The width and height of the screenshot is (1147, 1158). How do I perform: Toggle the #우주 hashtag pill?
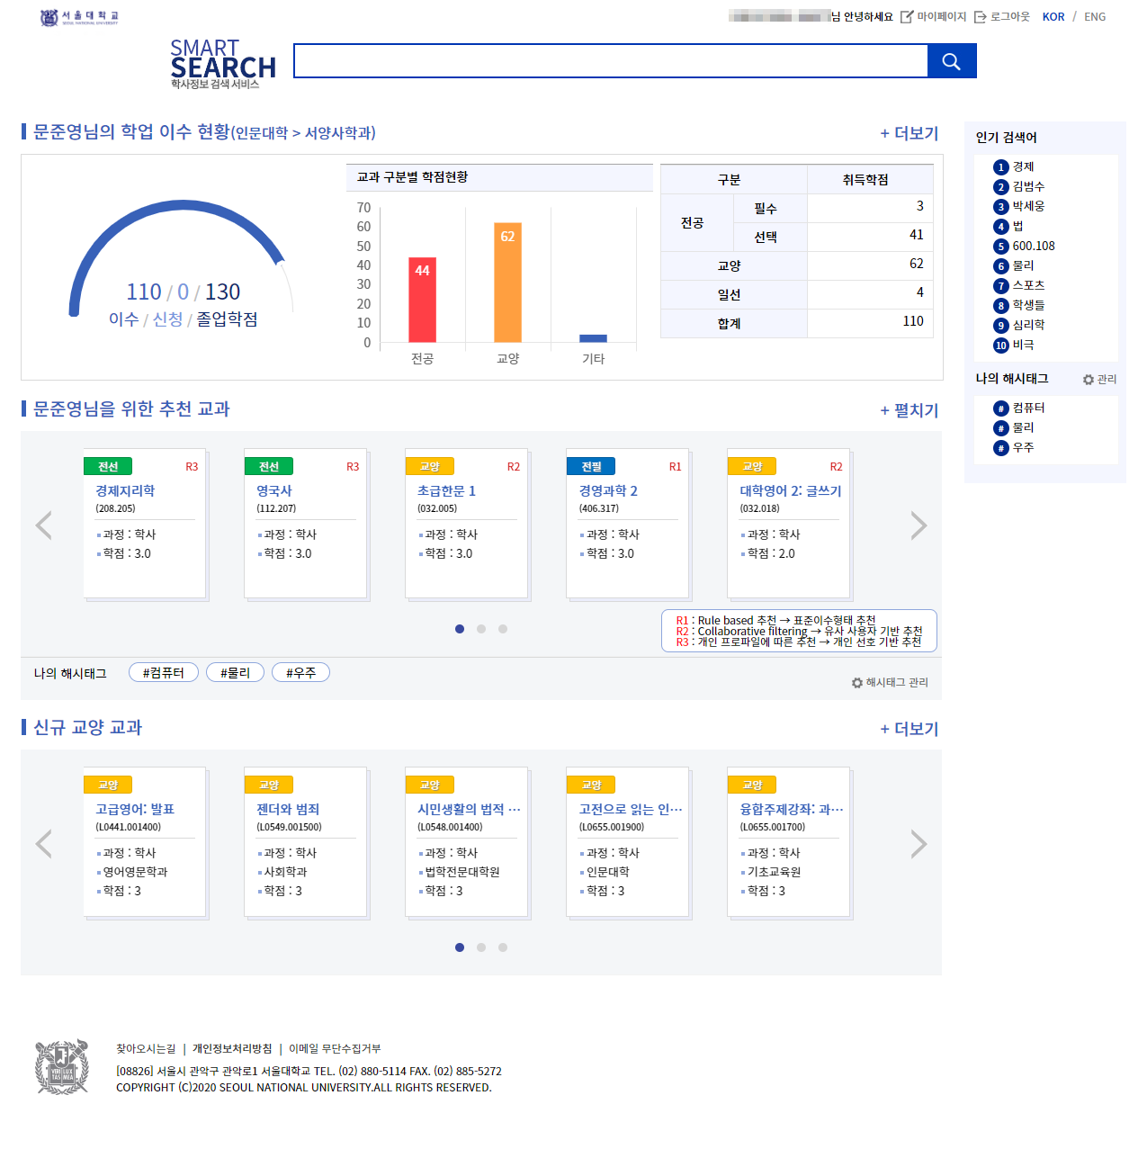point(300,673)
